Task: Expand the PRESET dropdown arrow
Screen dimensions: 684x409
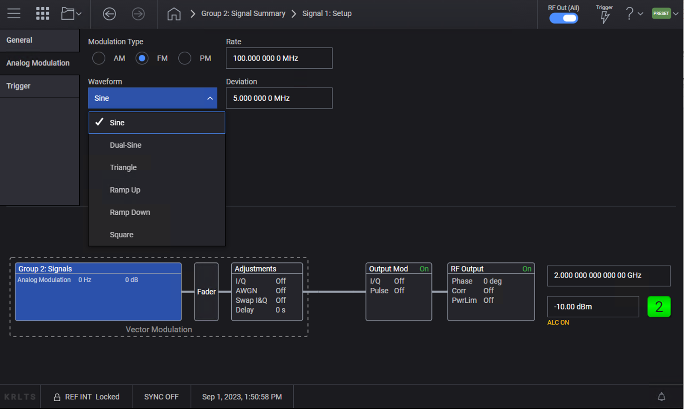Action: pos(676,14)
